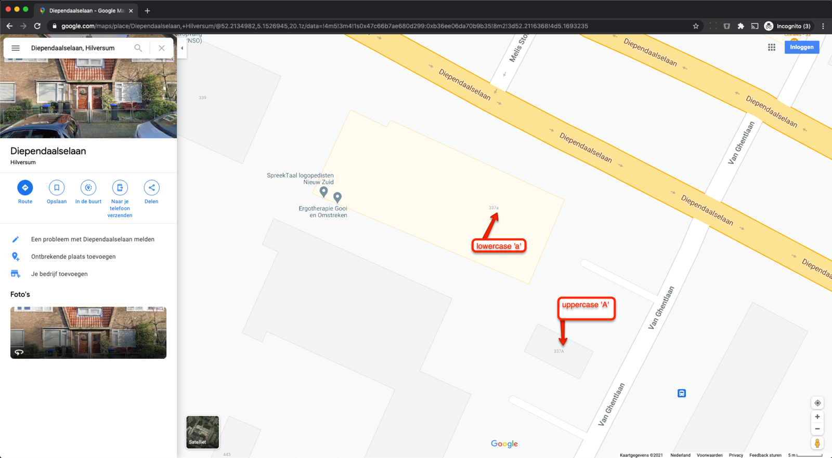Open the street photo thumbnail under Foto's
The height and width of the screenshot is (458, 832).
click(x=88, y=332)
